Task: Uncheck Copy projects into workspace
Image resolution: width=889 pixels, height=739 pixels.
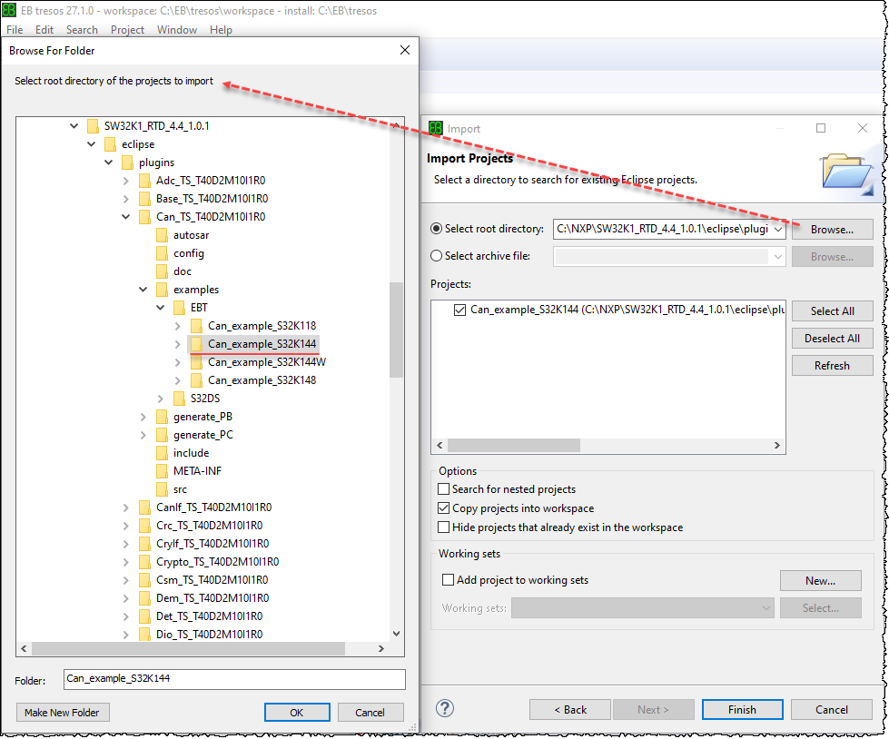Action: point(444,508)
